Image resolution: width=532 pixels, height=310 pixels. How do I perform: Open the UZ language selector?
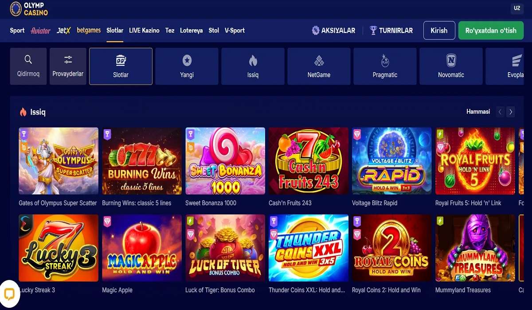click(x=517, y=8)
